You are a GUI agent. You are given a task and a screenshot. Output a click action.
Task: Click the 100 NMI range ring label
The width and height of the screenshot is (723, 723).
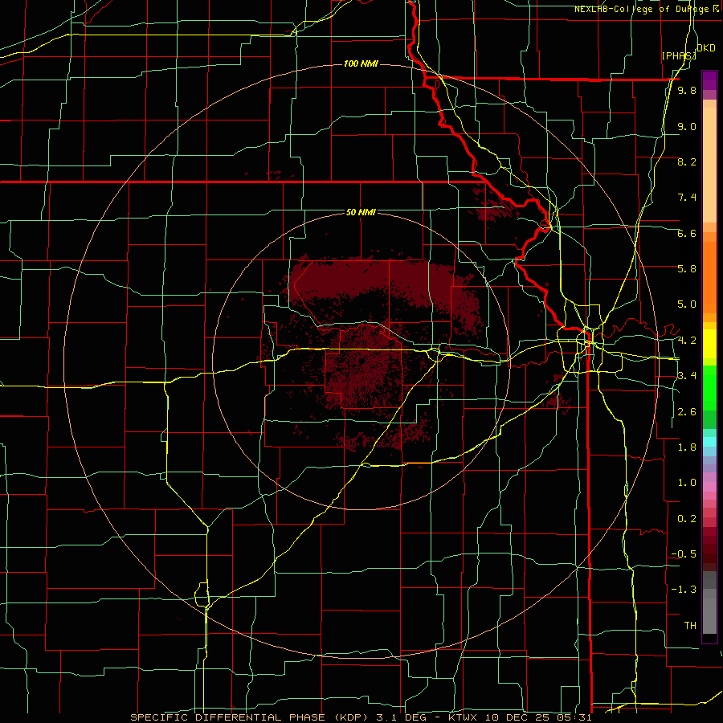361,63
